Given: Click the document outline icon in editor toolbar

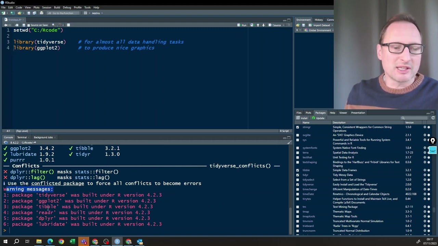Looking at the screenshot, I should point(288,25).
